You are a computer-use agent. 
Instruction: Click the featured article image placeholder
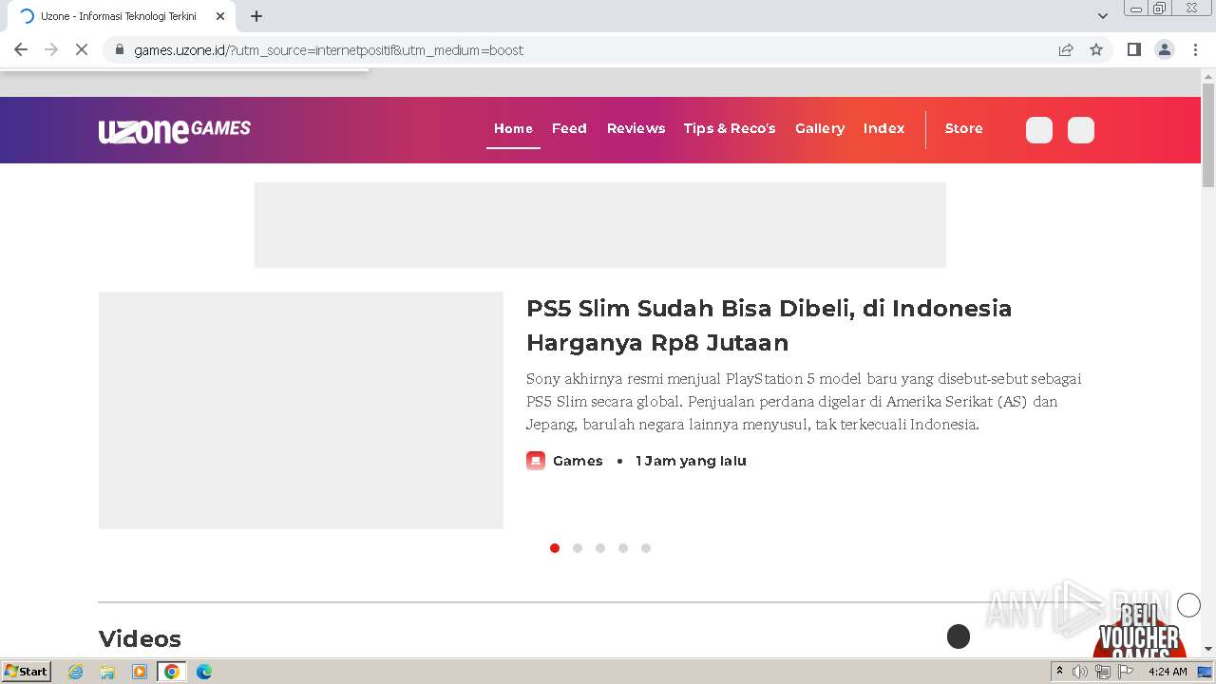301,410
